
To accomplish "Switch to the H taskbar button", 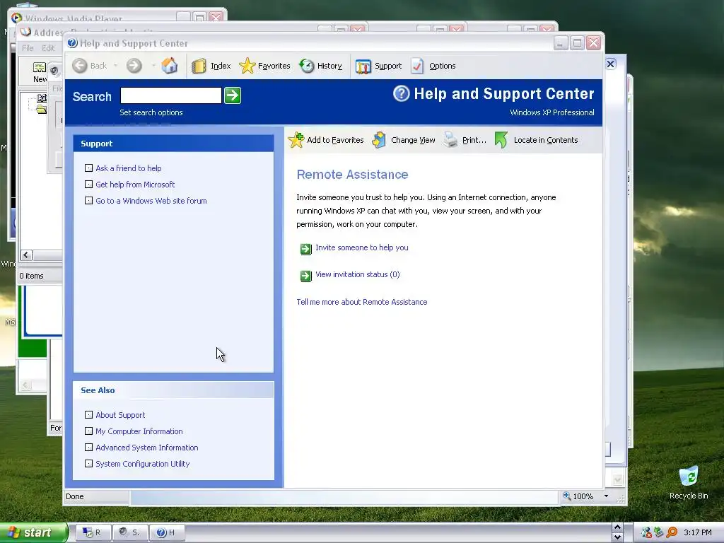I will click(x=168, y=532).
